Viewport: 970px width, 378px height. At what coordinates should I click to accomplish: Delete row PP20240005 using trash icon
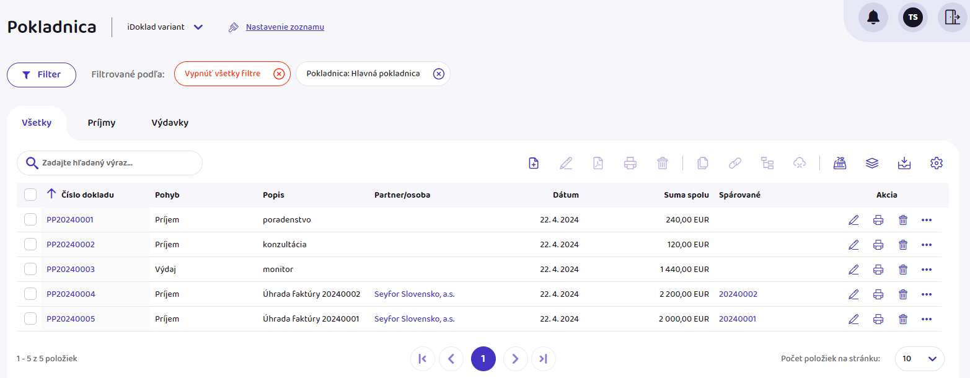tap(903, 319)
